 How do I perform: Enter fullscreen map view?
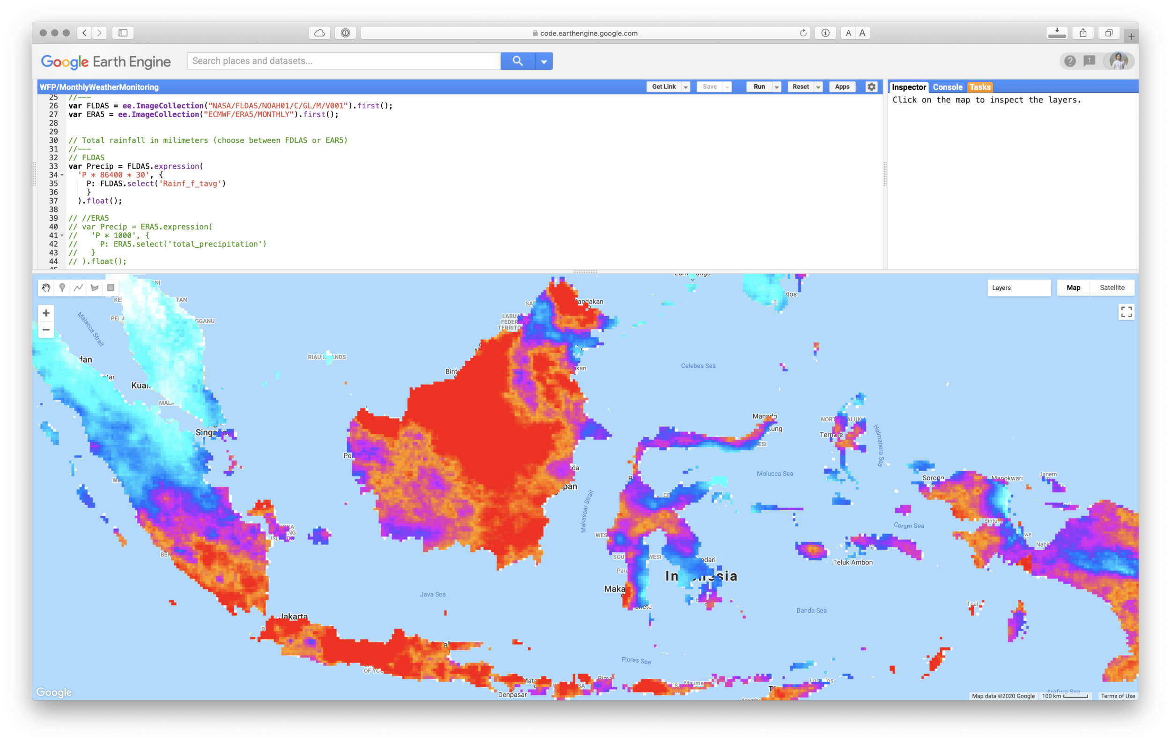point(1126,312)
